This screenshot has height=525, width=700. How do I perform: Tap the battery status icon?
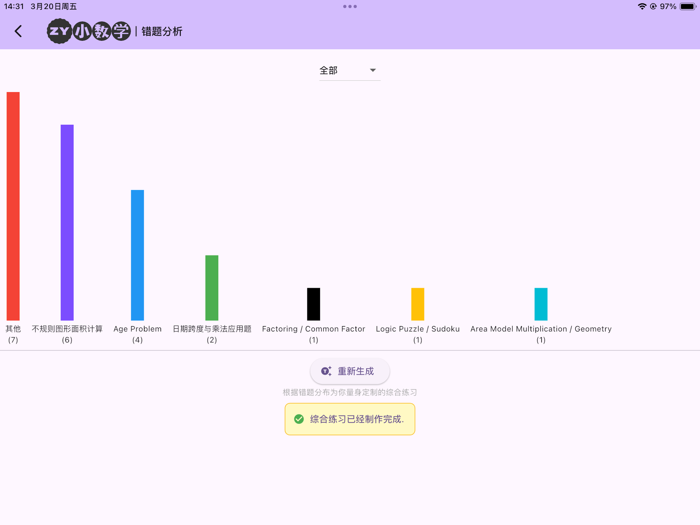tap(688, 6)
